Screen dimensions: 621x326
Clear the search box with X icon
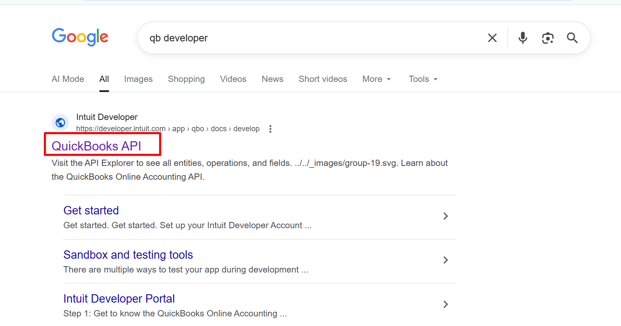pyautogui.click(x=492, y=38)
